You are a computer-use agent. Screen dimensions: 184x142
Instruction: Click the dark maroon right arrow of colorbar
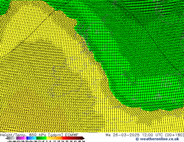(84, 138)
